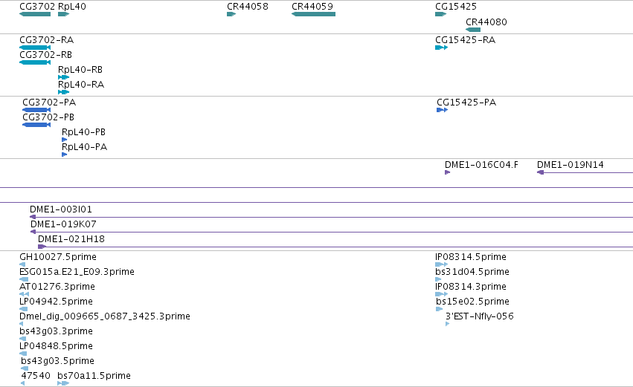Viewport: 633px width, 387px height.
Task: Click the CR44080 gene label
Action: pyautogui.click(x=486, y=22)
